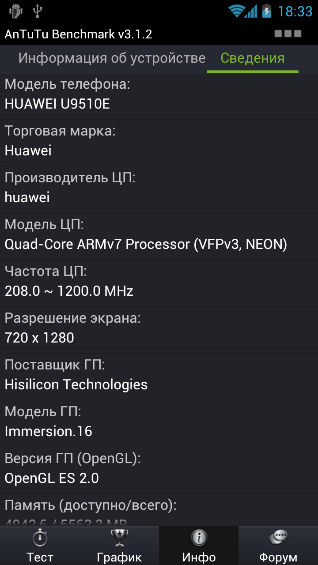
Task: Tap the Форум bottom tab label
Action: (278, 557)
